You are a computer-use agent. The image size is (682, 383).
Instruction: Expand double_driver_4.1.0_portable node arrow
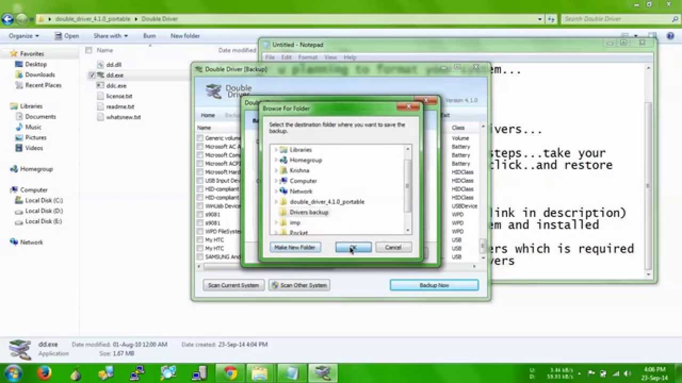276,202
